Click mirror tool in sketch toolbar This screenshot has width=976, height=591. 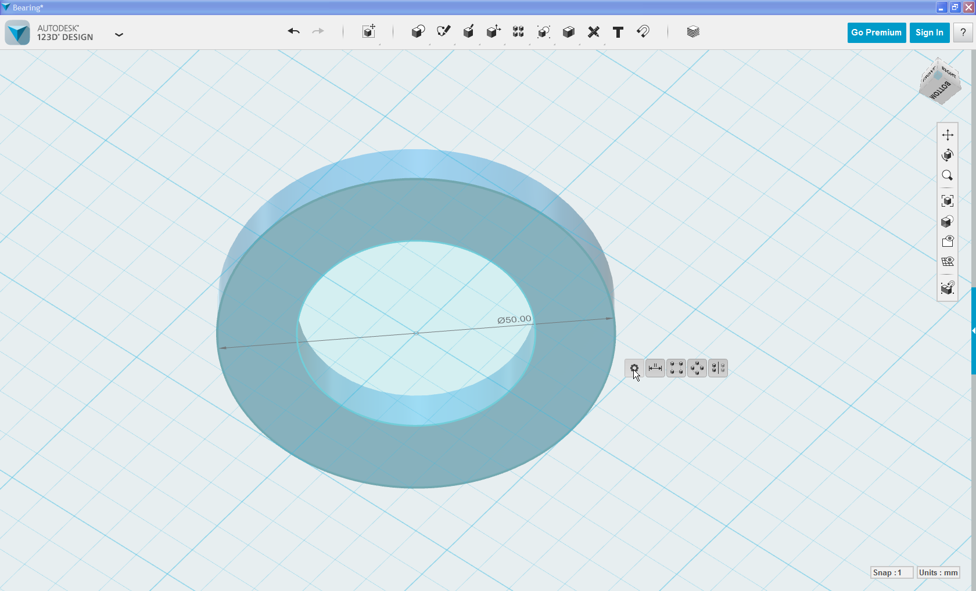point(718,368)
